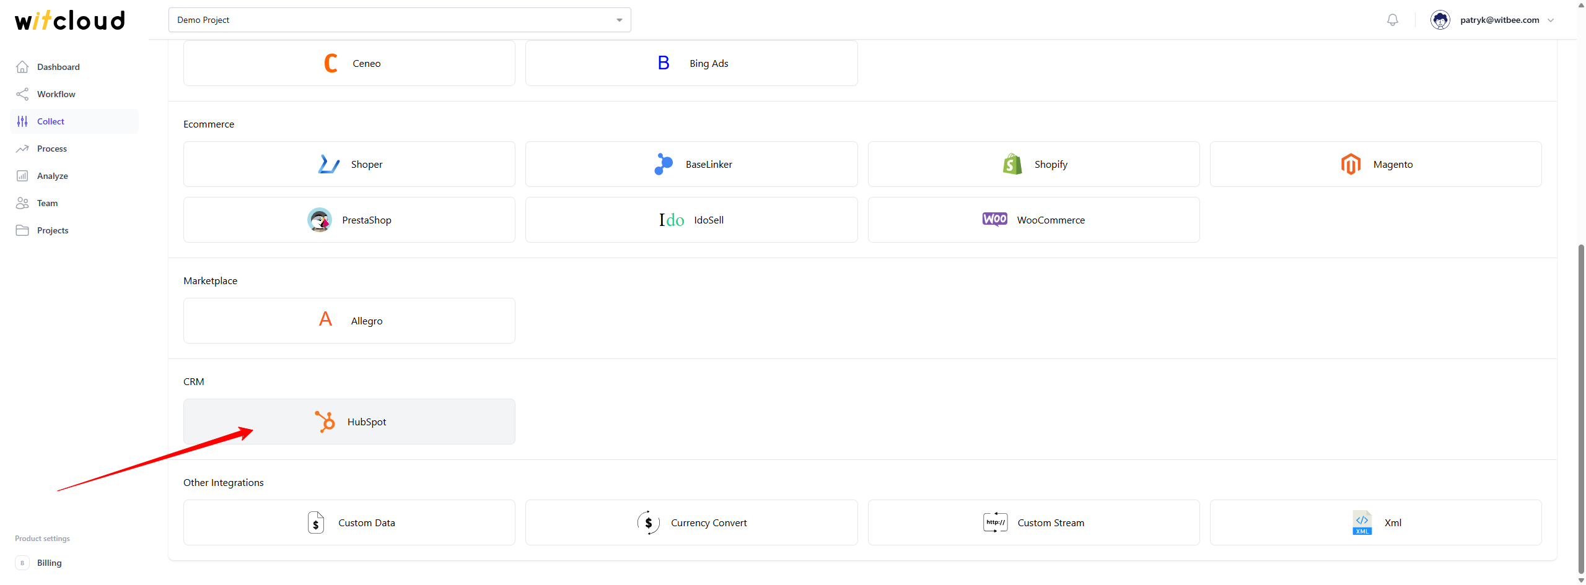Open the Analyze menu item
Screen dimensions: 1586x585
[74, 176]
